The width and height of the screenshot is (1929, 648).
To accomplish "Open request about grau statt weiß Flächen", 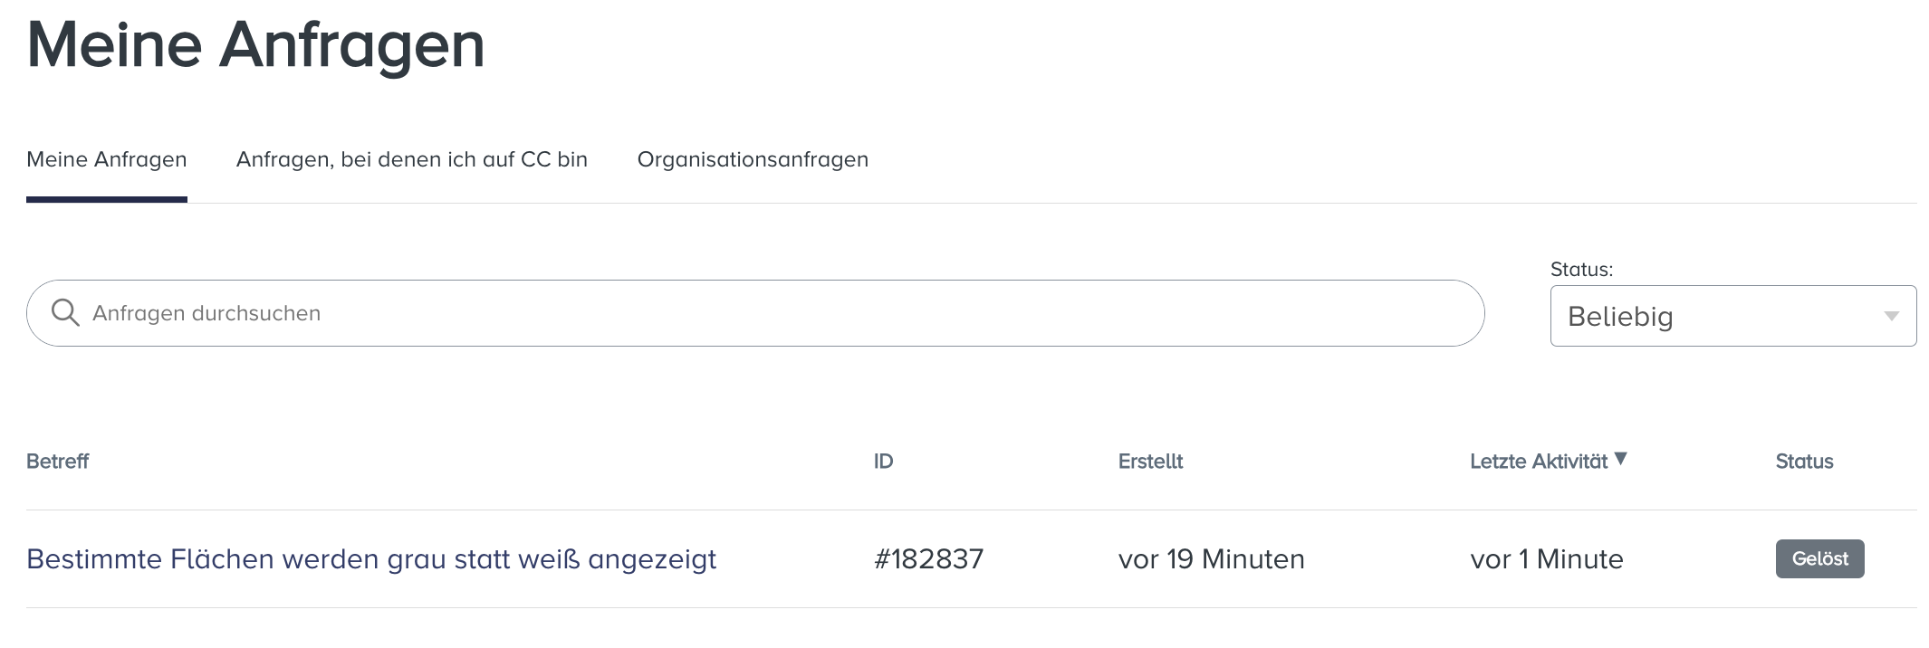I will (371, 559).
